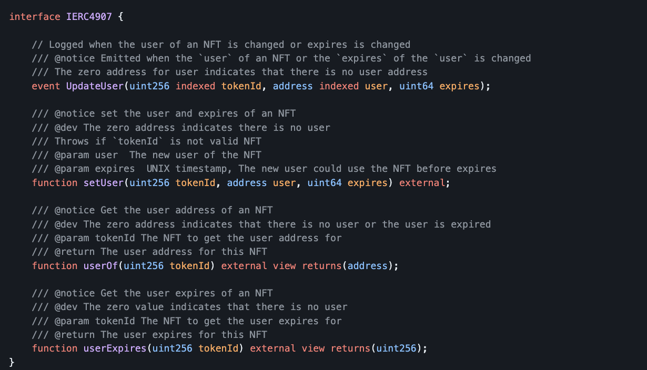The height and width of the screenshot is (370, 647).
Task: Click the 'interface' keyword
Action: (35, 16)
